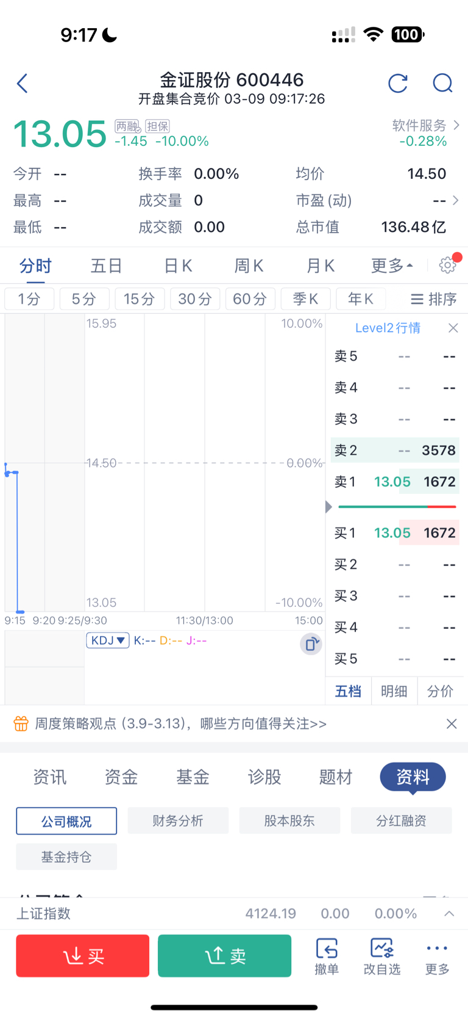Expand the 上证指数 index bar
468x1019 pixels.
(x=449, y=913)
